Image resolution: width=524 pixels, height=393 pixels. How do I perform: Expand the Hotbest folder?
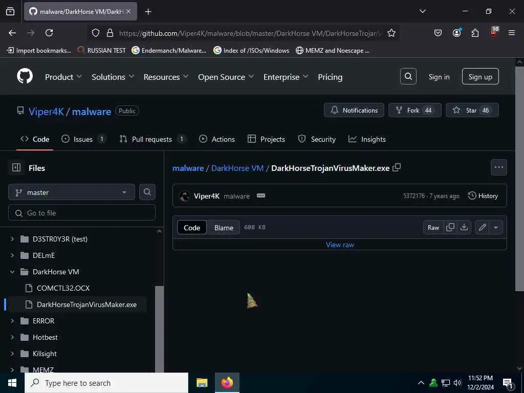[x=12, y=337]
